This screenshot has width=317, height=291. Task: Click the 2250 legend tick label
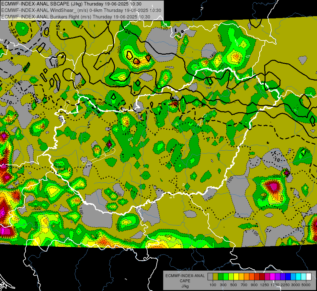[285, 285]
